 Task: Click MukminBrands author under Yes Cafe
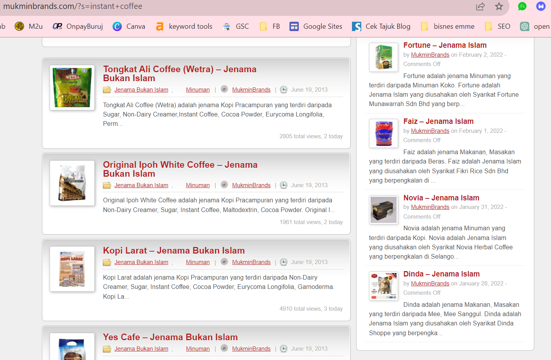coord(251,349)
